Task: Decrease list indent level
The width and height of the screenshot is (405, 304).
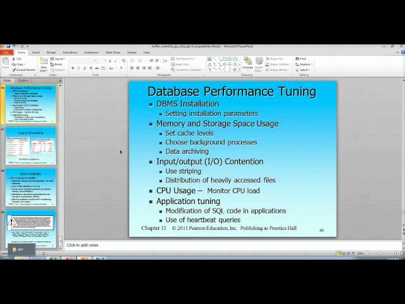Action: click(151, 61)
